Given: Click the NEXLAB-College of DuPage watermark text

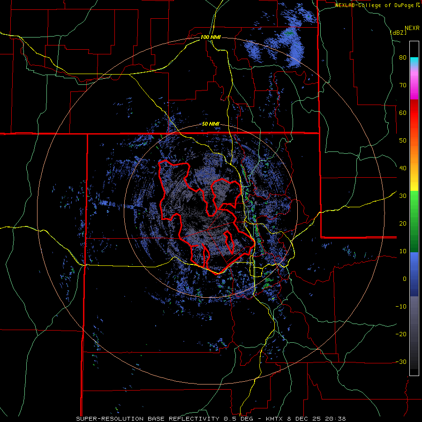Looking at the screenshot, I should point(377,5).
